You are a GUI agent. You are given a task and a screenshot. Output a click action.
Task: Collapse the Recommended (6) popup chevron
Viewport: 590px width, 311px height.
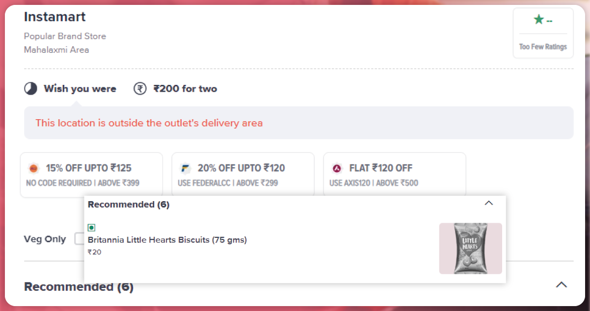pos(488,203)
